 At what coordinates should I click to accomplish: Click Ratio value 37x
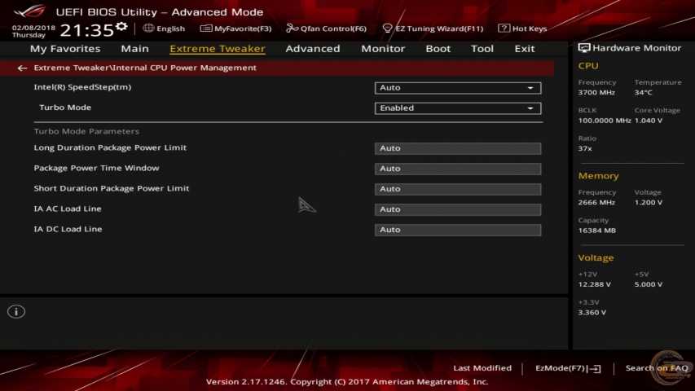pos(585,148)
